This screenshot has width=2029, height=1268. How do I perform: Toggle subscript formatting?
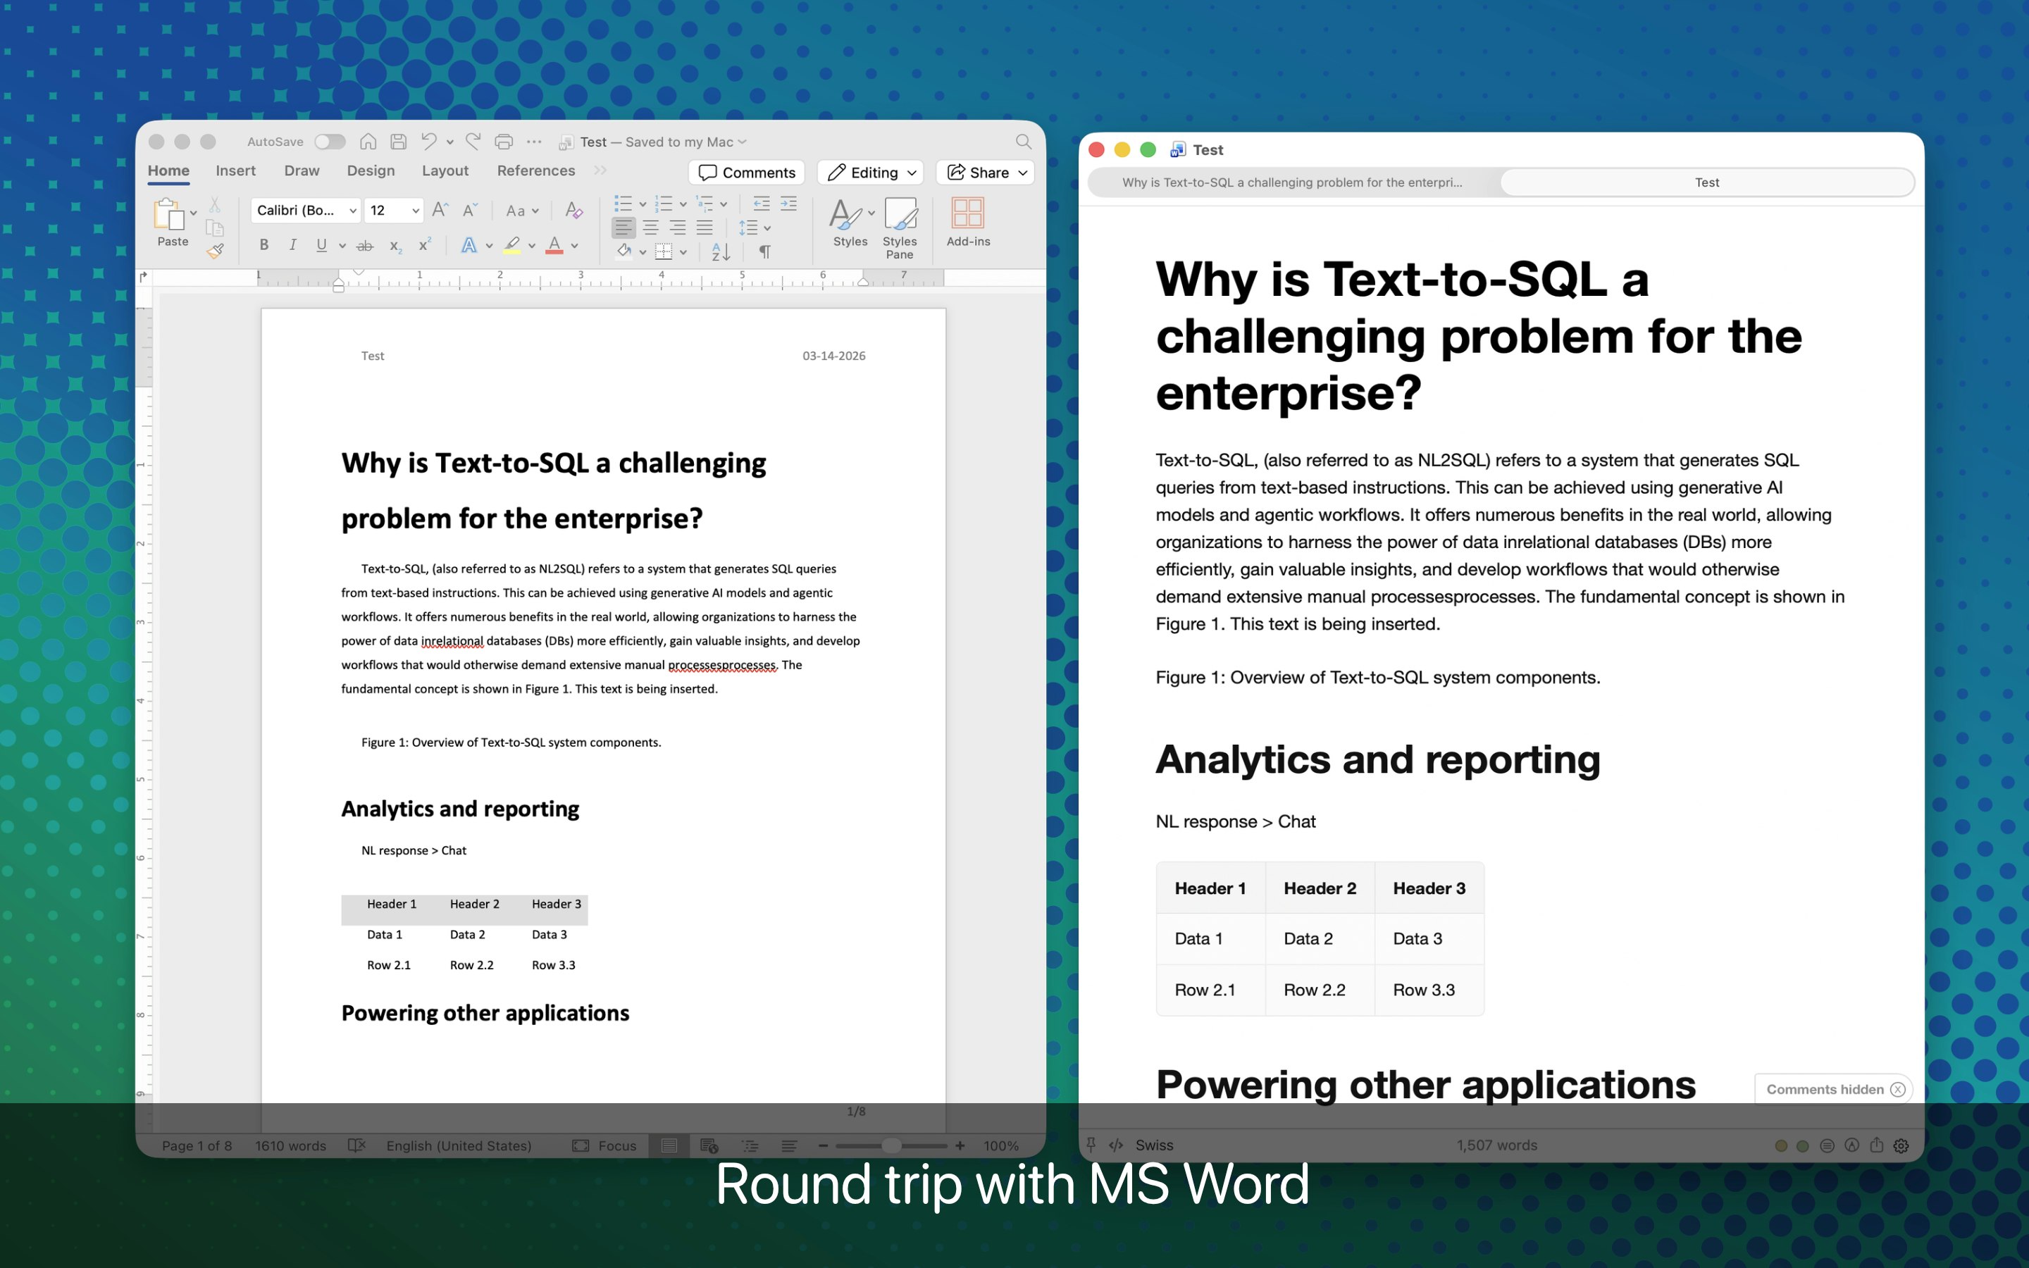(395, 246)
